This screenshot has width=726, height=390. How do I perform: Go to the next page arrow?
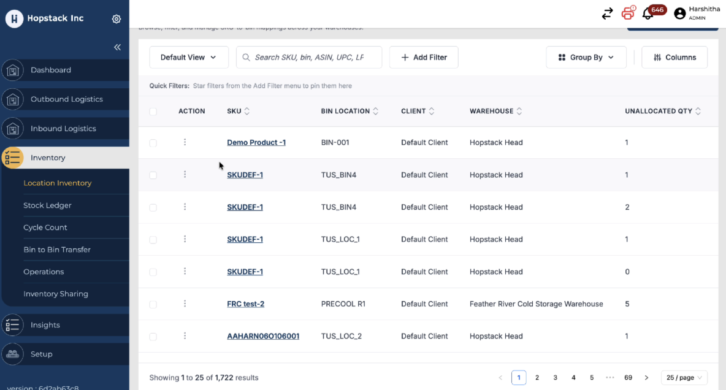(646, 378)
